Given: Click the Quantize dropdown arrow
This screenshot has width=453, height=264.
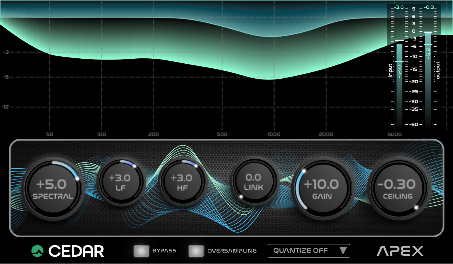Looking at the screenshot, I should tap(343, 251).
